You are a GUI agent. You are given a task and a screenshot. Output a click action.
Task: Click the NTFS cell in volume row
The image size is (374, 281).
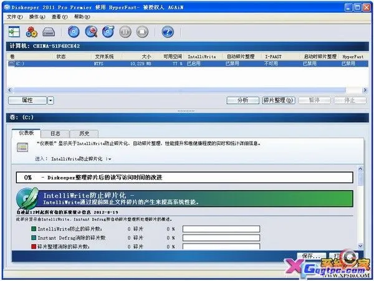(98, 64)
